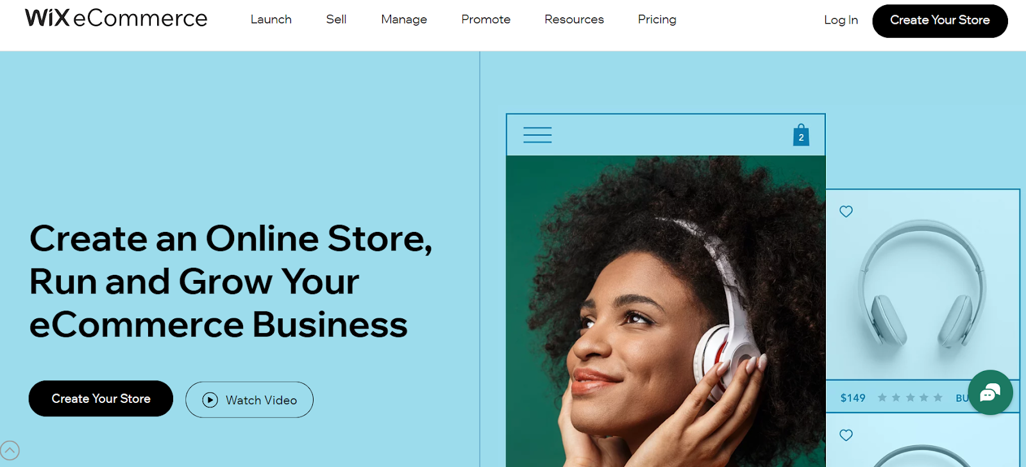This screenshot has height=467, width=1026.
Task: Expand the Manage menu
Action: [404, 20]
